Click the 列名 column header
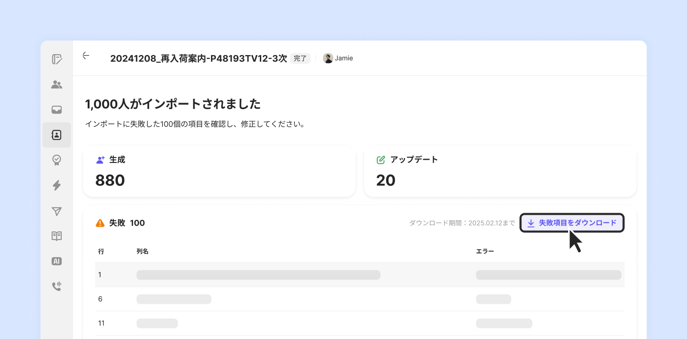This screenshot has width=687, height=339. (x=143, y=251)
